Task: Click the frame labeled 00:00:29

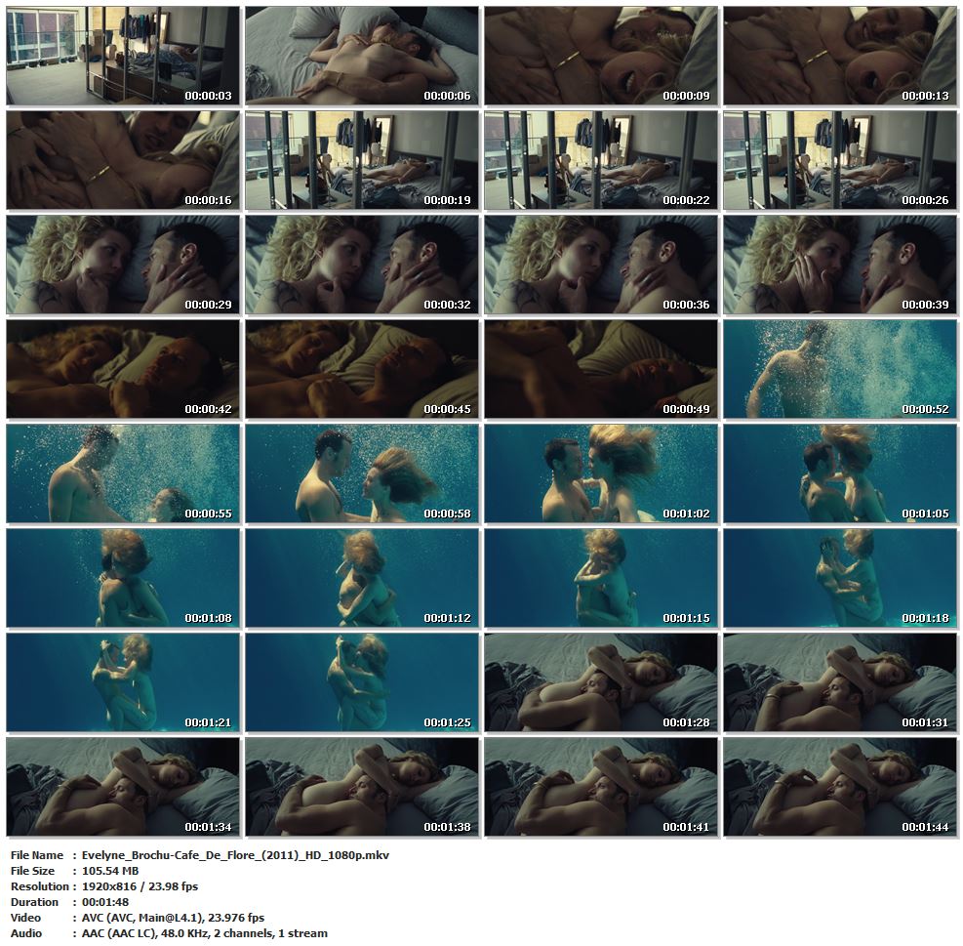Action: click(123, 265)
